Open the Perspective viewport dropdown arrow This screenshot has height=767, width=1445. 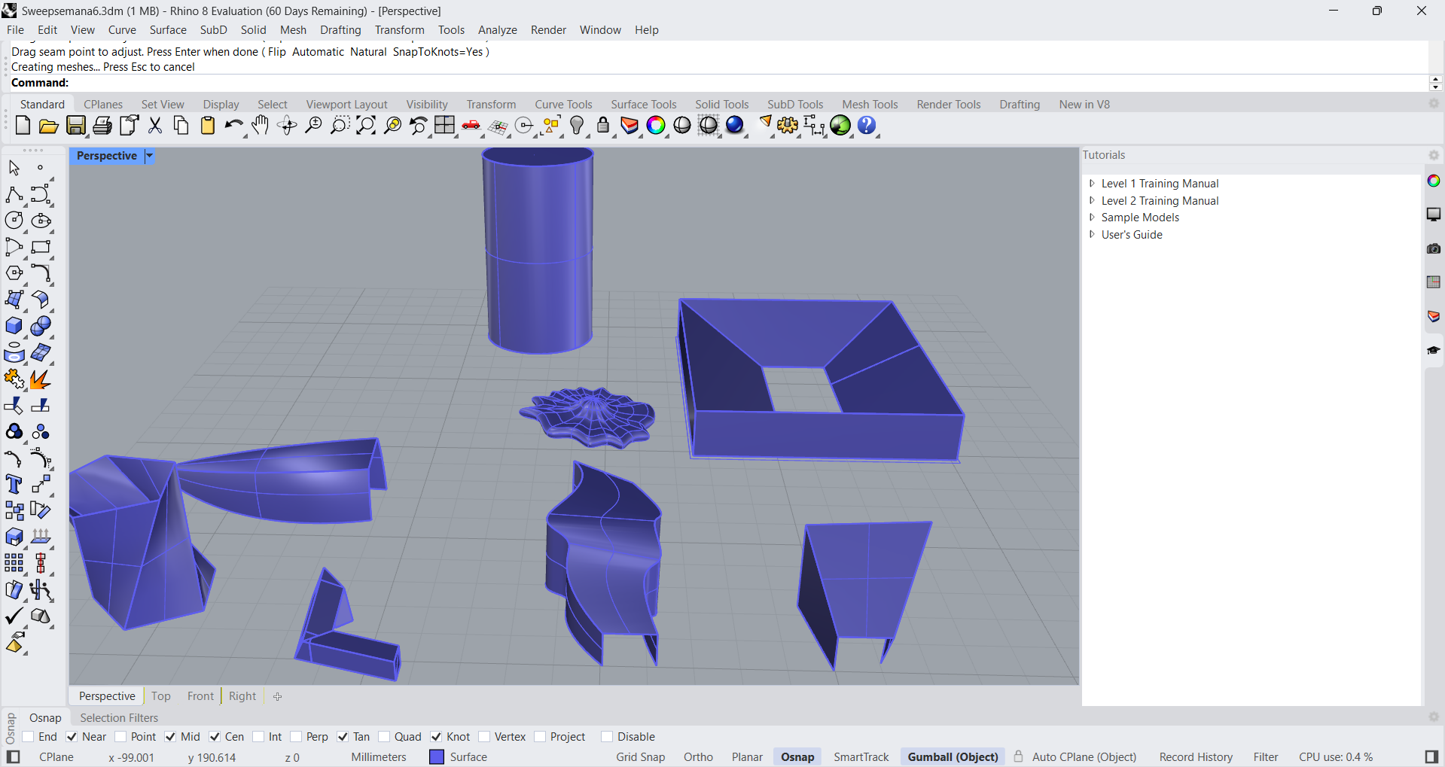click(149, 156)
